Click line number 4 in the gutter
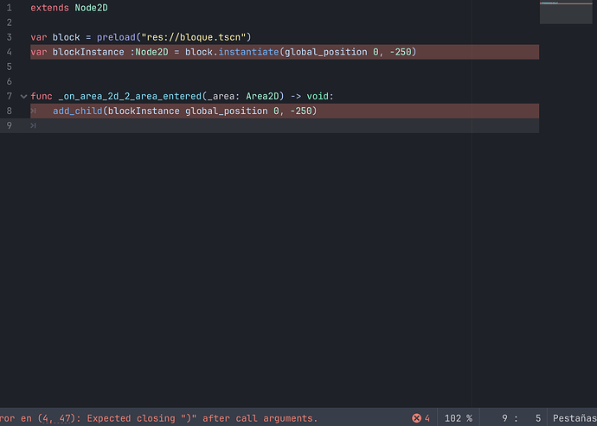This screenshot has height=426, width=597. pyautogui.click(x=9, y=53)
